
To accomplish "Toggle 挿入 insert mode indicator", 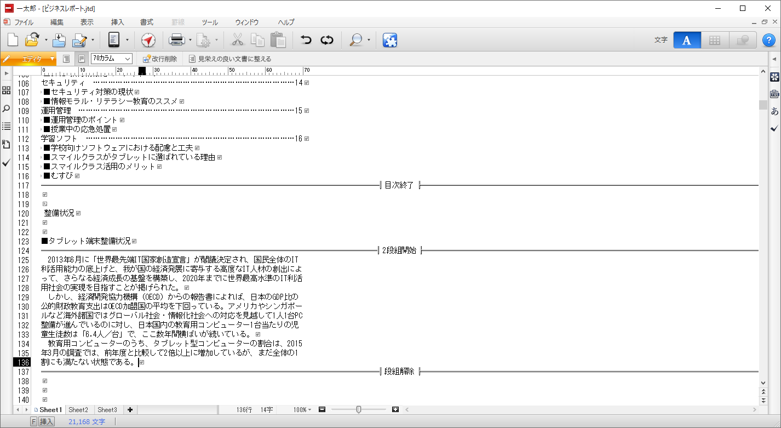I will pyautogui.click(x=47, y=421).
